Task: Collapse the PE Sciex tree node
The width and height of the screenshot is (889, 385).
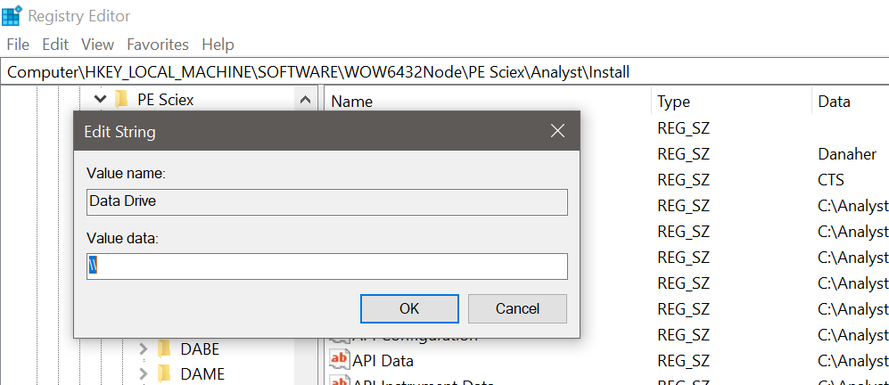Action: coord(101,99)
